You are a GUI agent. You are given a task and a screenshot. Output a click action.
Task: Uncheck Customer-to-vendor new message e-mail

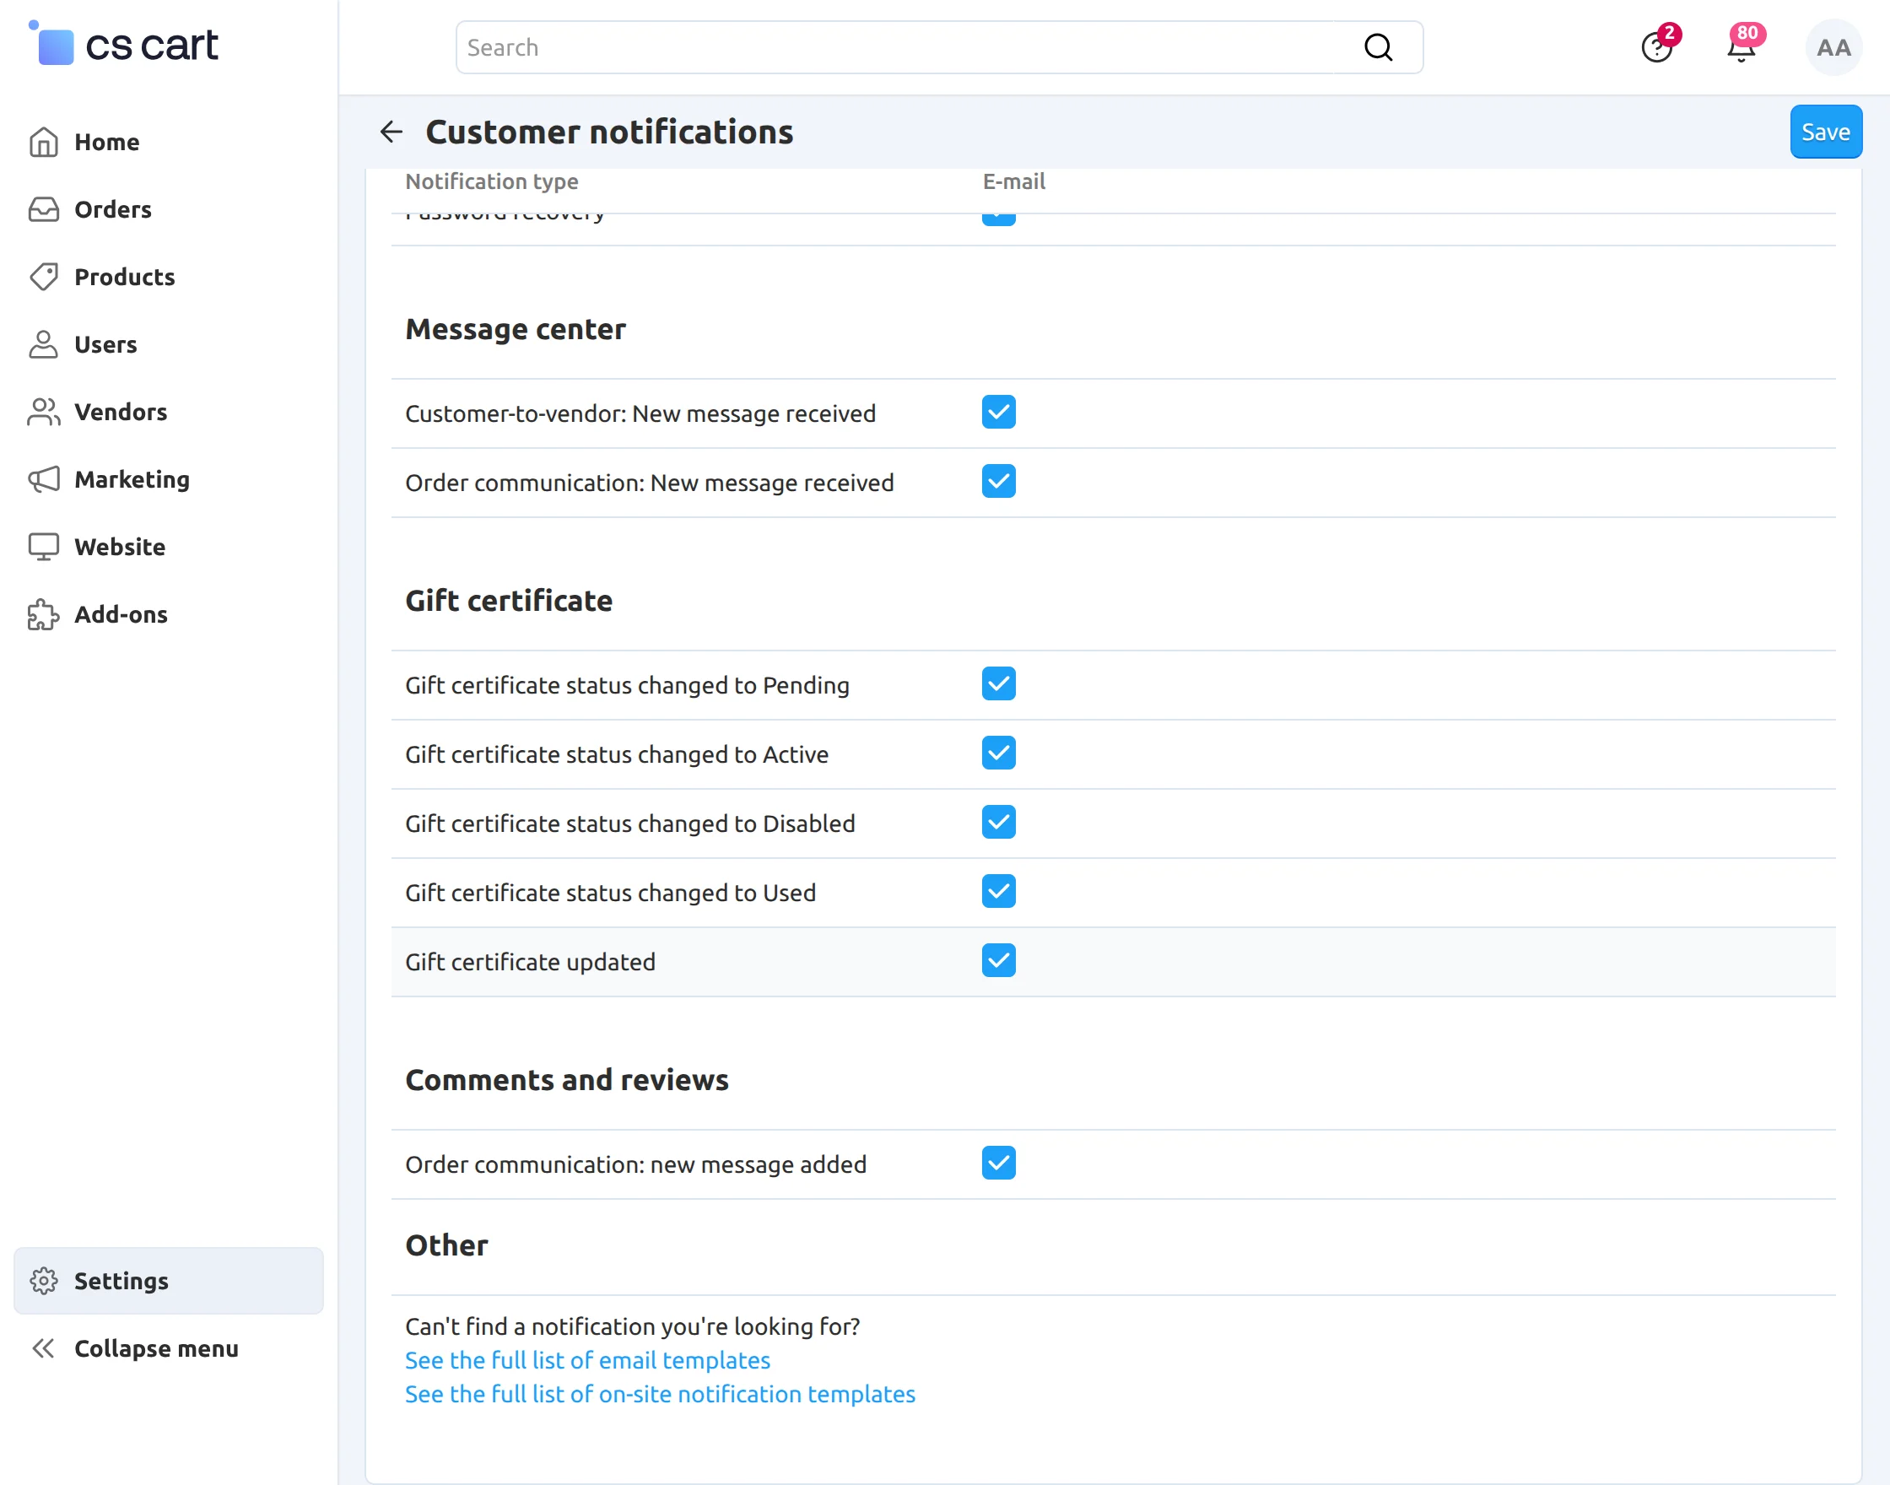pyautogui.click(x=999, y=412)
